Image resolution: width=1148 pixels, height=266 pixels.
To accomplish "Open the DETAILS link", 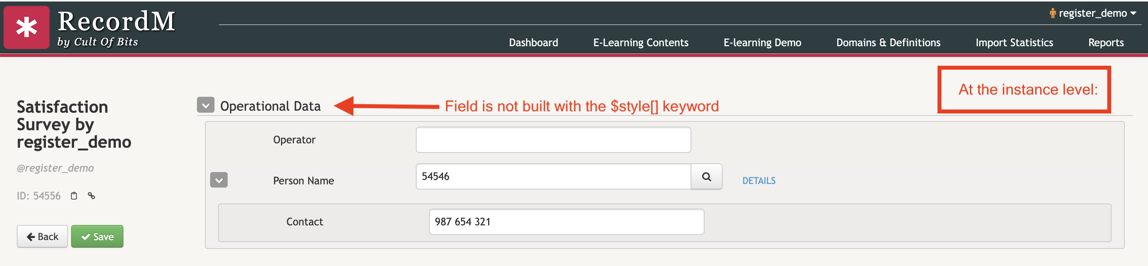I will (x=759, y=181).
